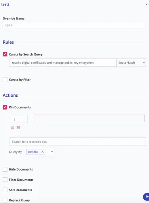
Task: Click the empty pinned document ID field
Action: point(89,118)
